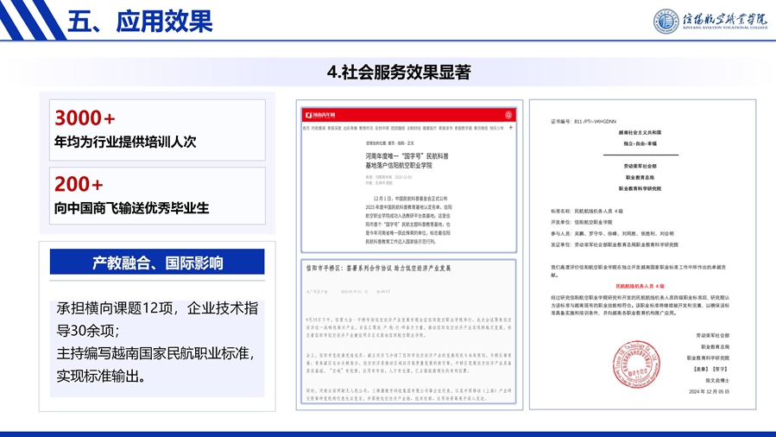The image size is (776, 437).
Task: Open the 信阳市平桥区 news article screenshot
Action: pos(409,332)
